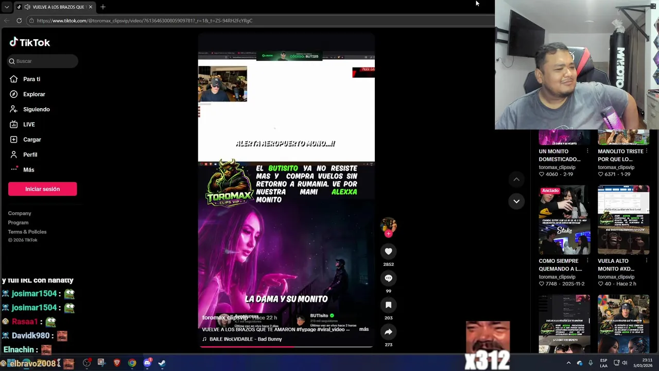Screen dimensions: 659x371
Task: Open the bottom-right recommended video thumbnail
Action: (623, 324)
